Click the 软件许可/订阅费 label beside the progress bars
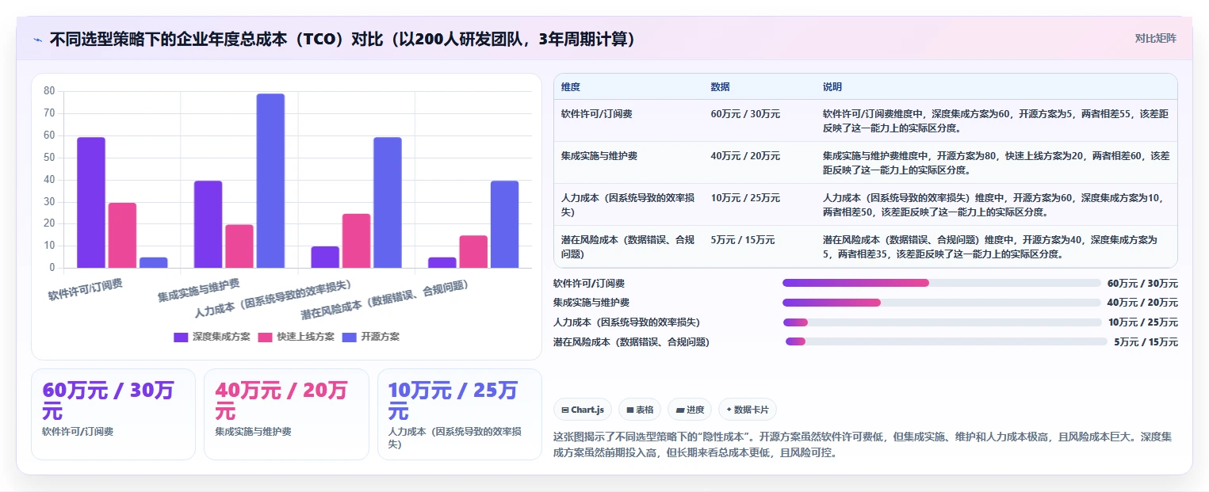Screen dimensions: 1209x492 [x=589, y=283]
